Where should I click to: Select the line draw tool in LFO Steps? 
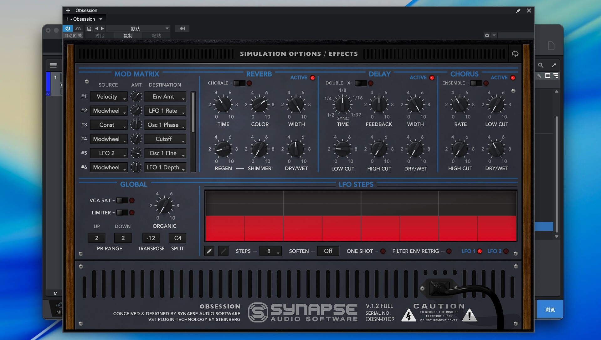tap(223, 251)
